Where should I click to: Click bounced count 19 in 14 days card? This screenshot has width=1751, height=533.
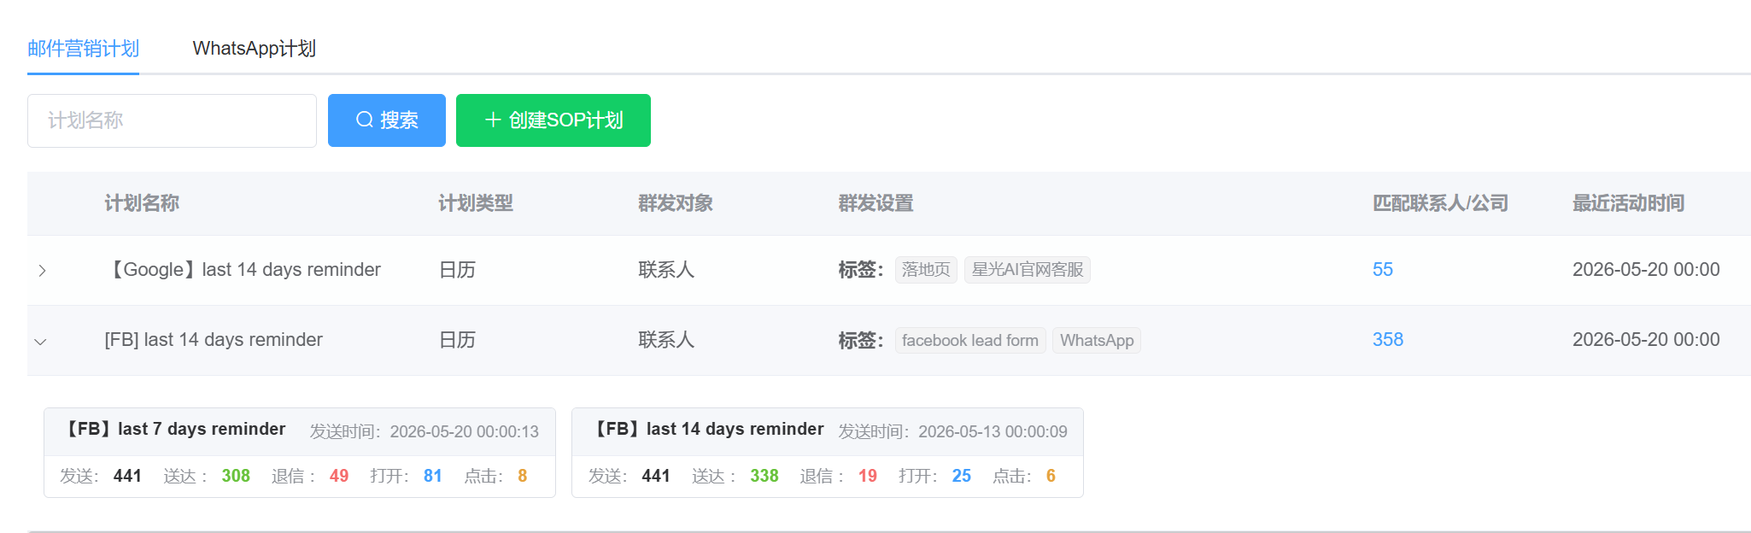[x=868, y=476]
